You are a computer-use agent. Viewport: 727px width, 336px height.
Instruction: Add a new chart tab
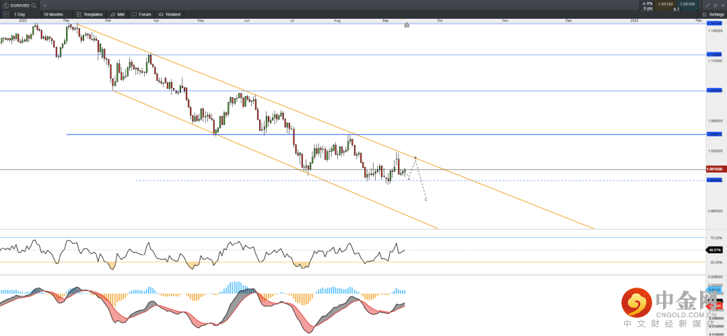coord(45,5)
